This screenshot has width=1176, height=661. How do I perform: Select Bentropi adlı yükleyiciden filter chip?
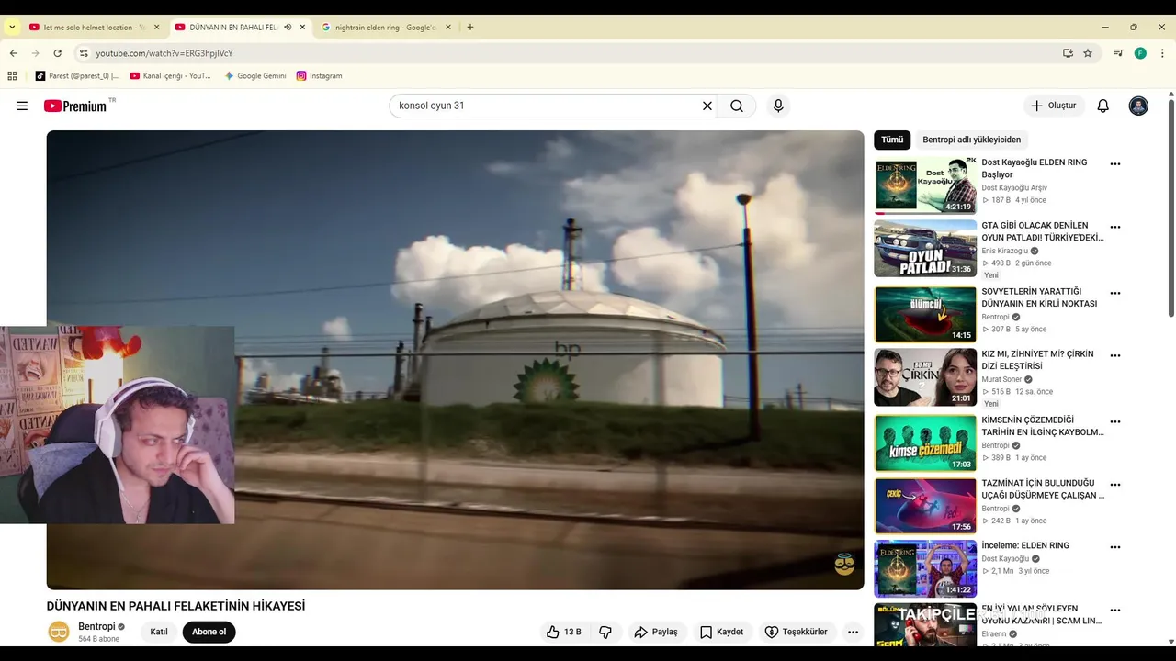pos(971,140)
